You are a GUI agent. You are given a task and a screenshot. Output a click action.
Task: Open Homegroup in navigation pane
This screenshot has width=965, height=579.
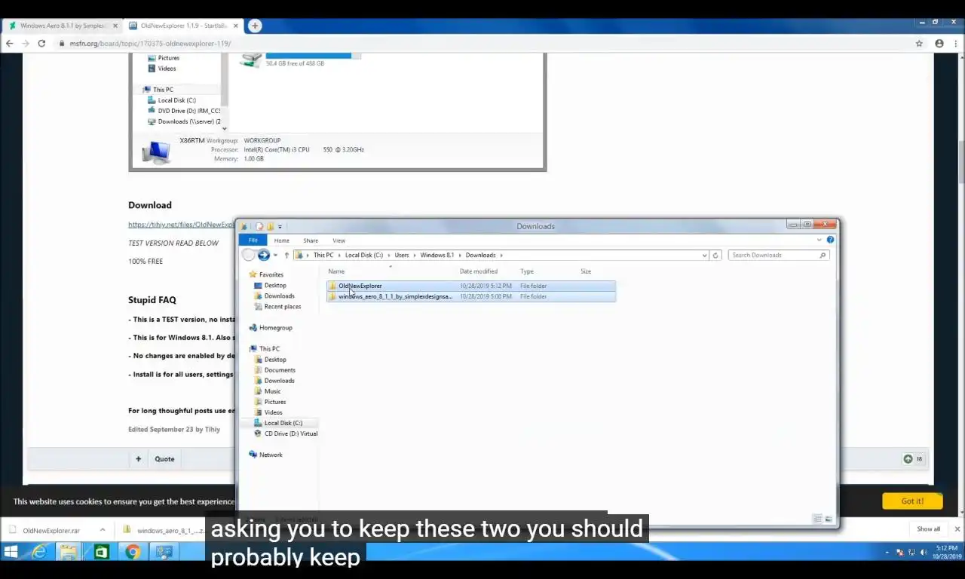click(x=276, y=327)
